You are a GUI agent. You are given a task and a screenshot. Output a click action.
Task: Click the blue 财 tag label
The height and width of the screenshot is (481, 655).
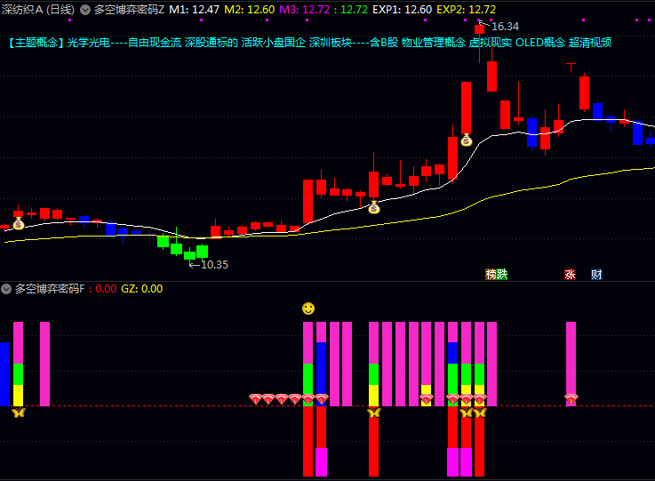tap(596, 275)
